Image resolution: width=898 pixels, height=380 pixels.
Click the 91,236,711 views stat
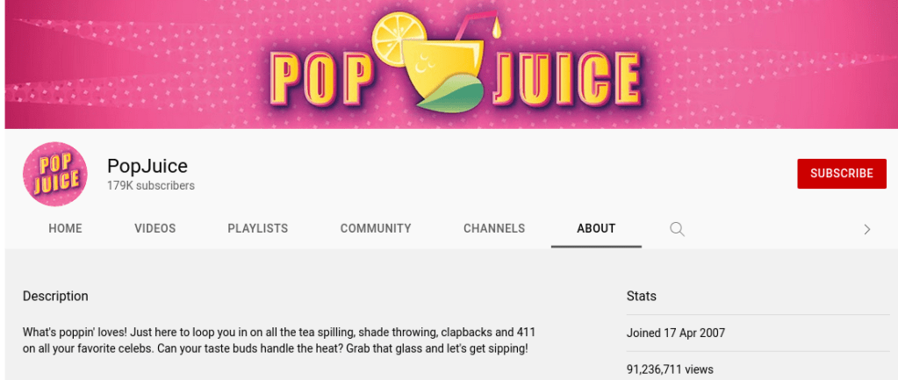[x=670, y=369]
